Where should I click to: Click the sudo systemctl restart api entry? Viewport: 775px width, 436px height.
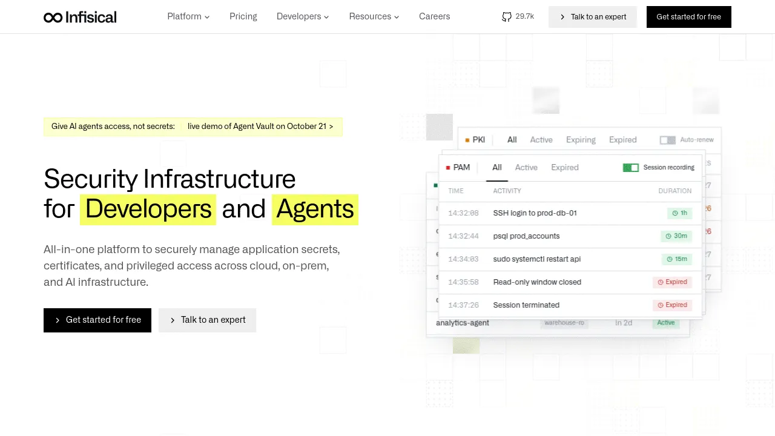tap(537, 259)
